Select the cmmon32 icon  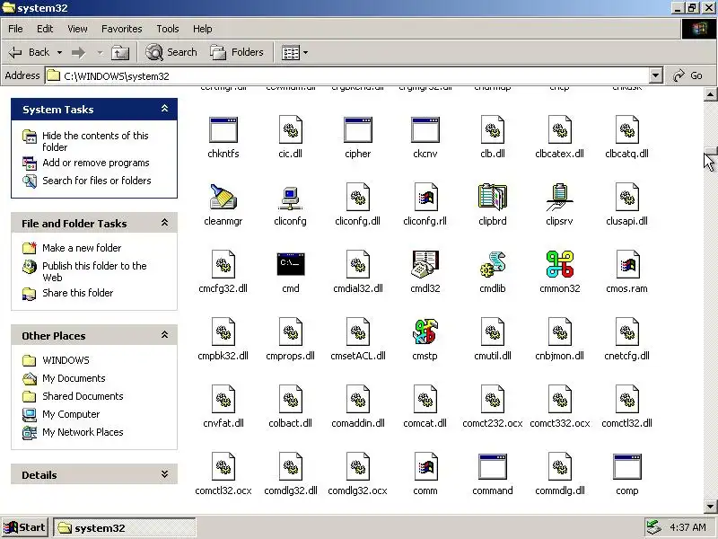[x=559, y=264]
